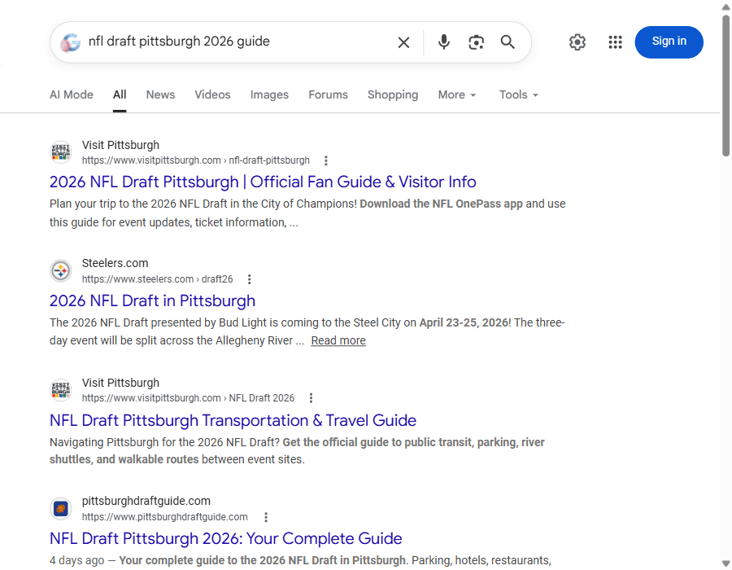732x570 pixels.
Task: Click the Visit Pittsburgh site favicon
Action: pyautogui.click(x=61, y=152)
